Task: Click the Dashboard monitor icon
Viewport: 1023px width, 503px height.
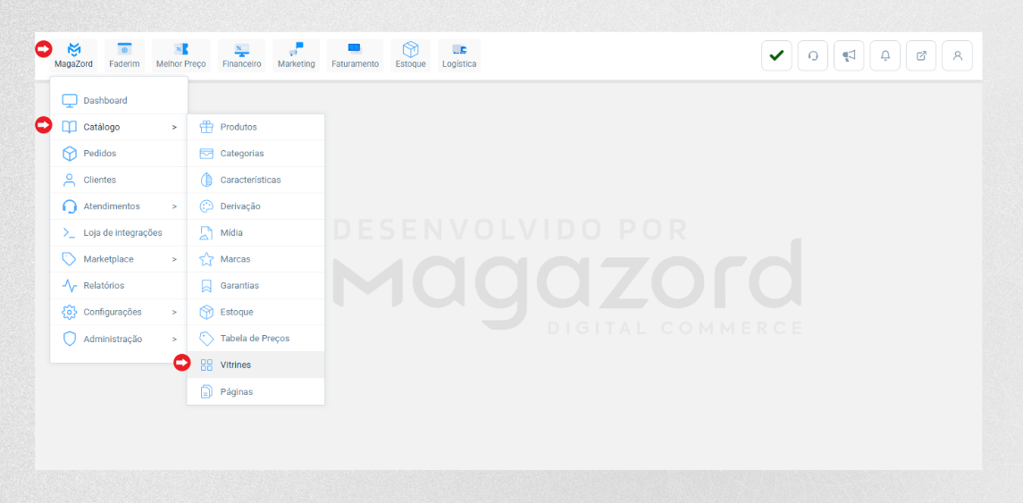Action: pyautogui.click(x=70, y=100)
